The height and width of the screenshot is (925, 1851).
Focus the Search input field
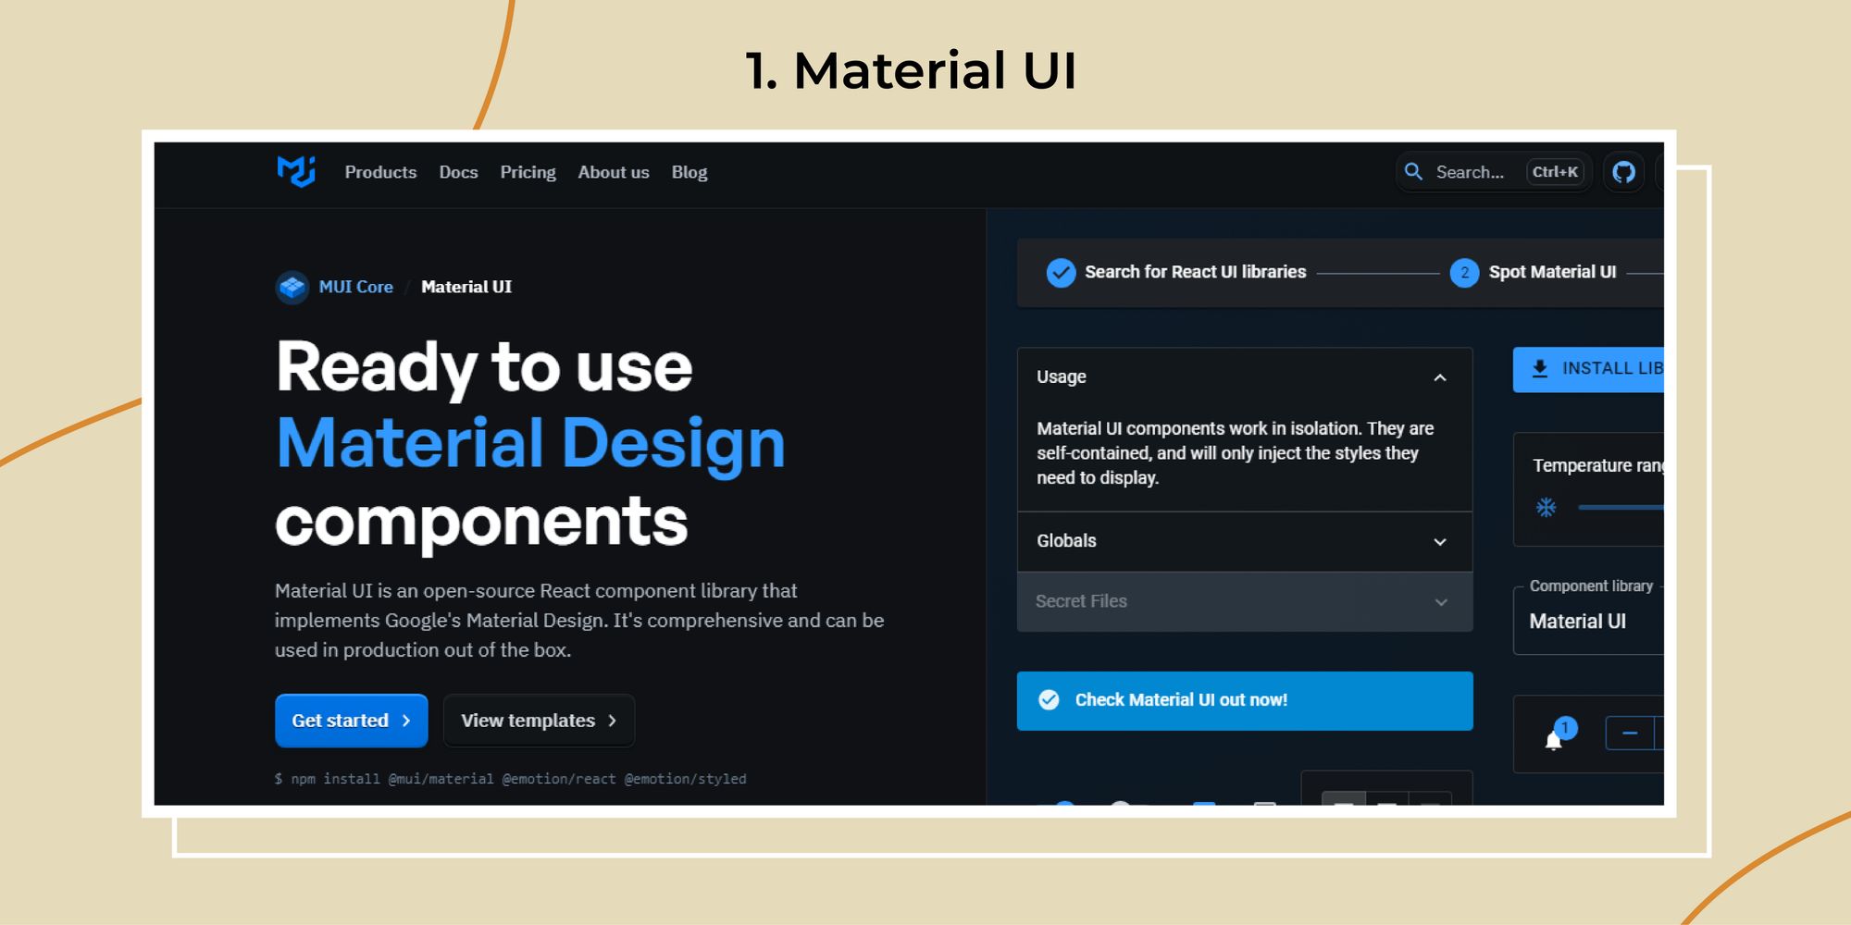[x=1494, y=172]
